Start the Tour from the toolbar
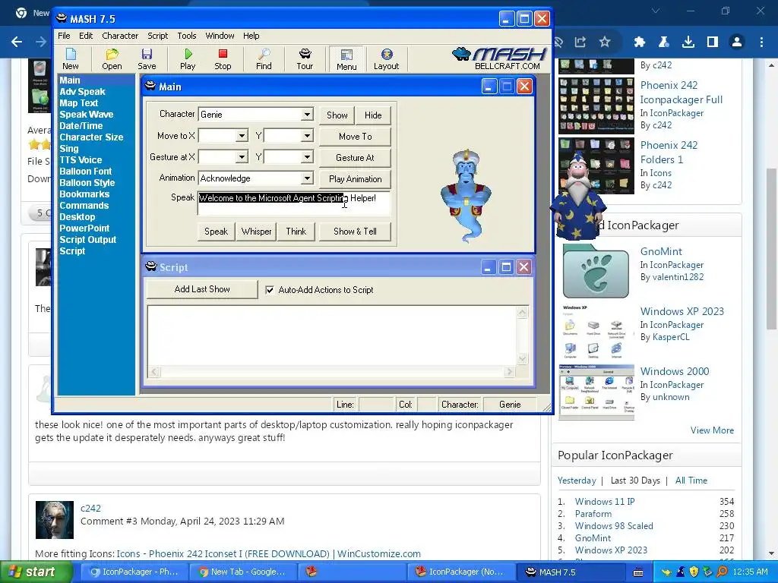The image size is (778, 583). 305,59
